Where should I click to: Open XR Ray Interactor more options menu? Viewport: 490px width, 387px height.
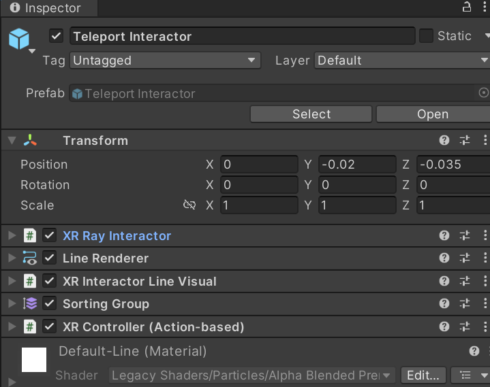(x=485, y=235)
